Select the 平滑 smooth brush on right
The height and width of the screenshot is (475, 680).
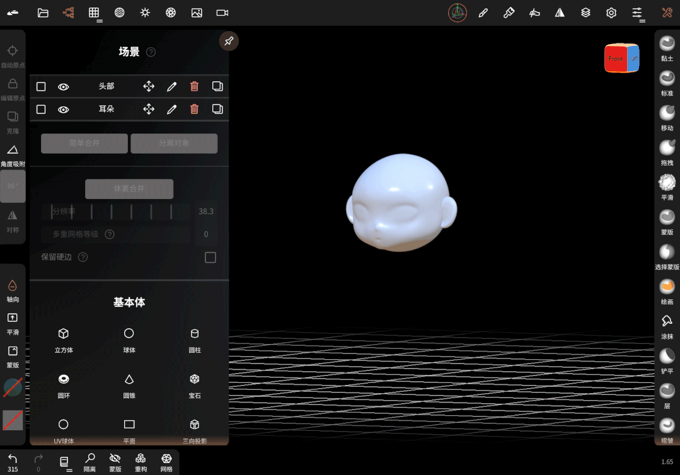(667, 187)
